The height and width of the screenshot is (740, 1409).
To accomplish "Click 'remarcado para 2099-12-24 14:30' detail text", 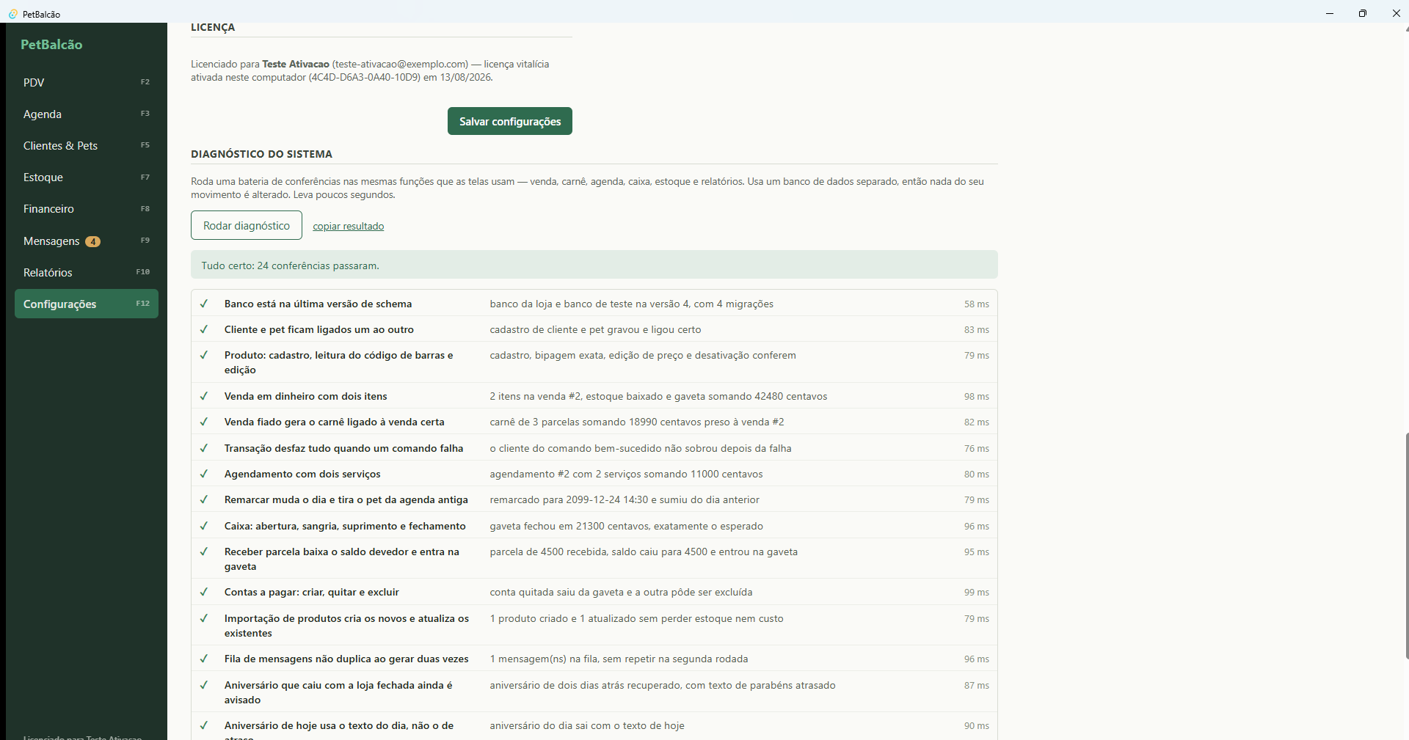I will (x=625, y=499).
